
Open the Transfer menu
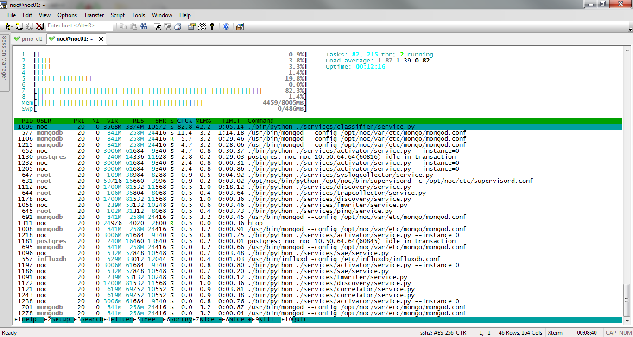coord(94,15)
